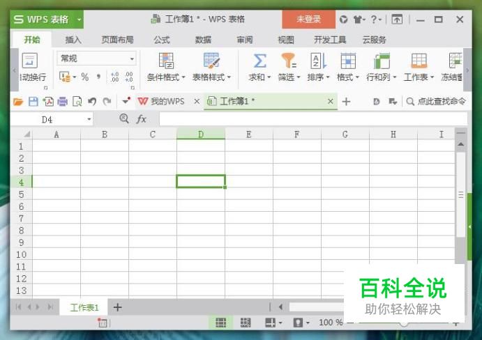Print with the printer icon
482x340 pixels.
62,101
